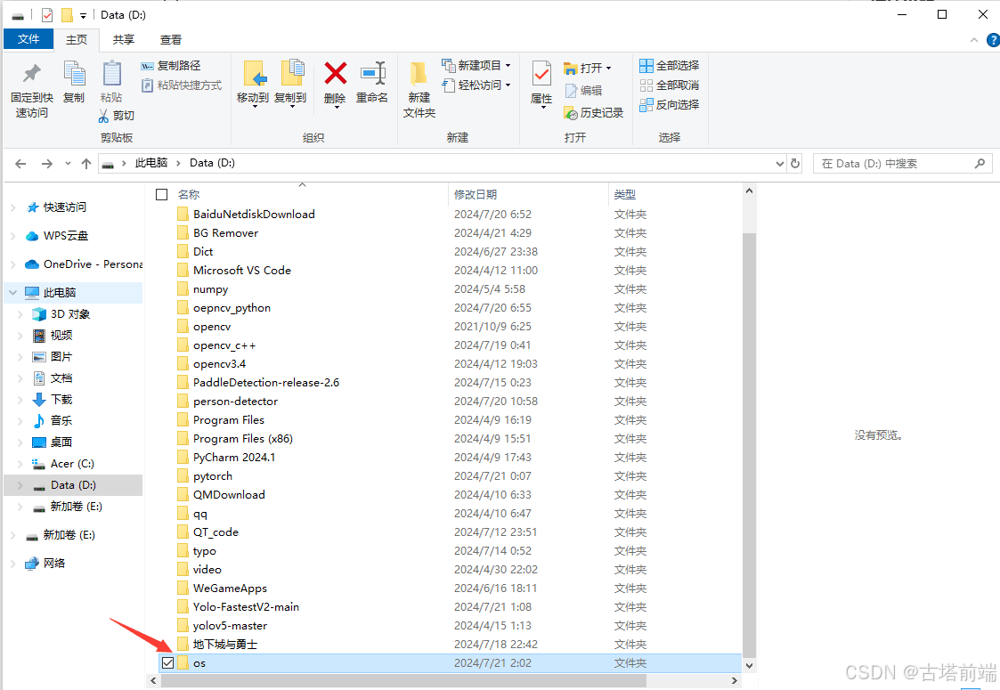Switch to Home (主页) tab

[77, 39]
